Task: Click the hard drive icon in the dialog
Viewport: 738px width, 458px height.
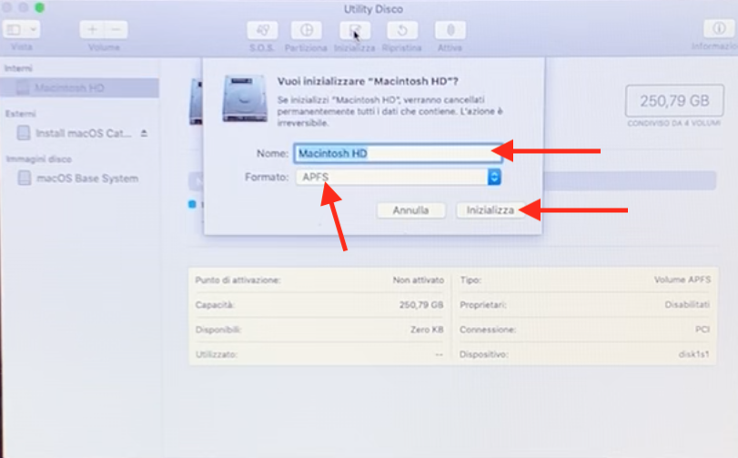Action: 245,98
